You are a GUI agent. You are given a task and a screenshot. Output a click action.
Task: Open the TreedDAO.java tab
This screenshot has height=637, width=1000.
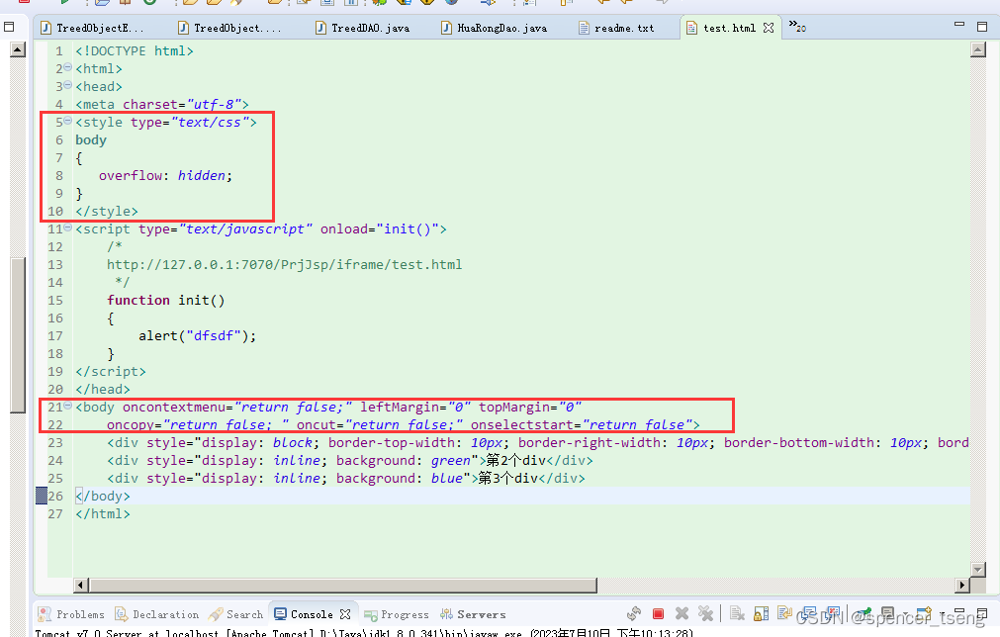pyautogui.click(x=364, y=28)
